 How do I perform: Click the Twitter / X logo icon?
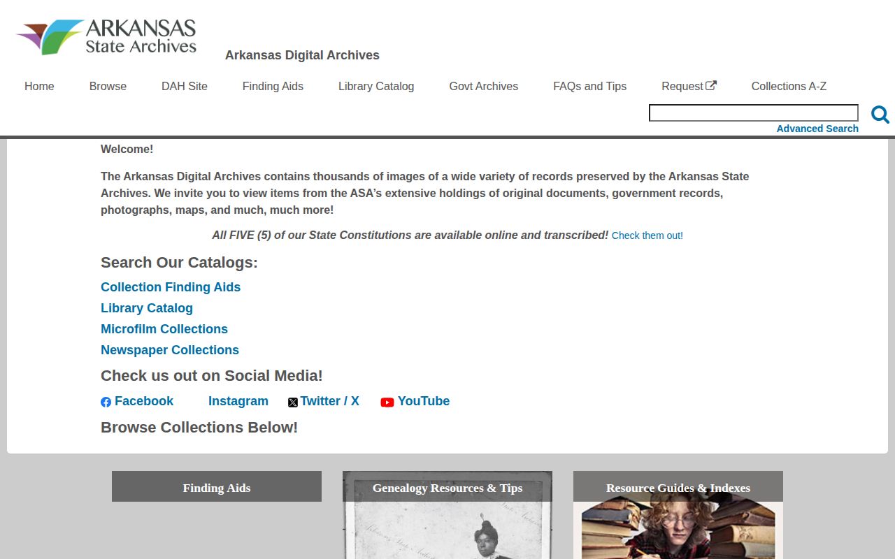click(293, 402)
